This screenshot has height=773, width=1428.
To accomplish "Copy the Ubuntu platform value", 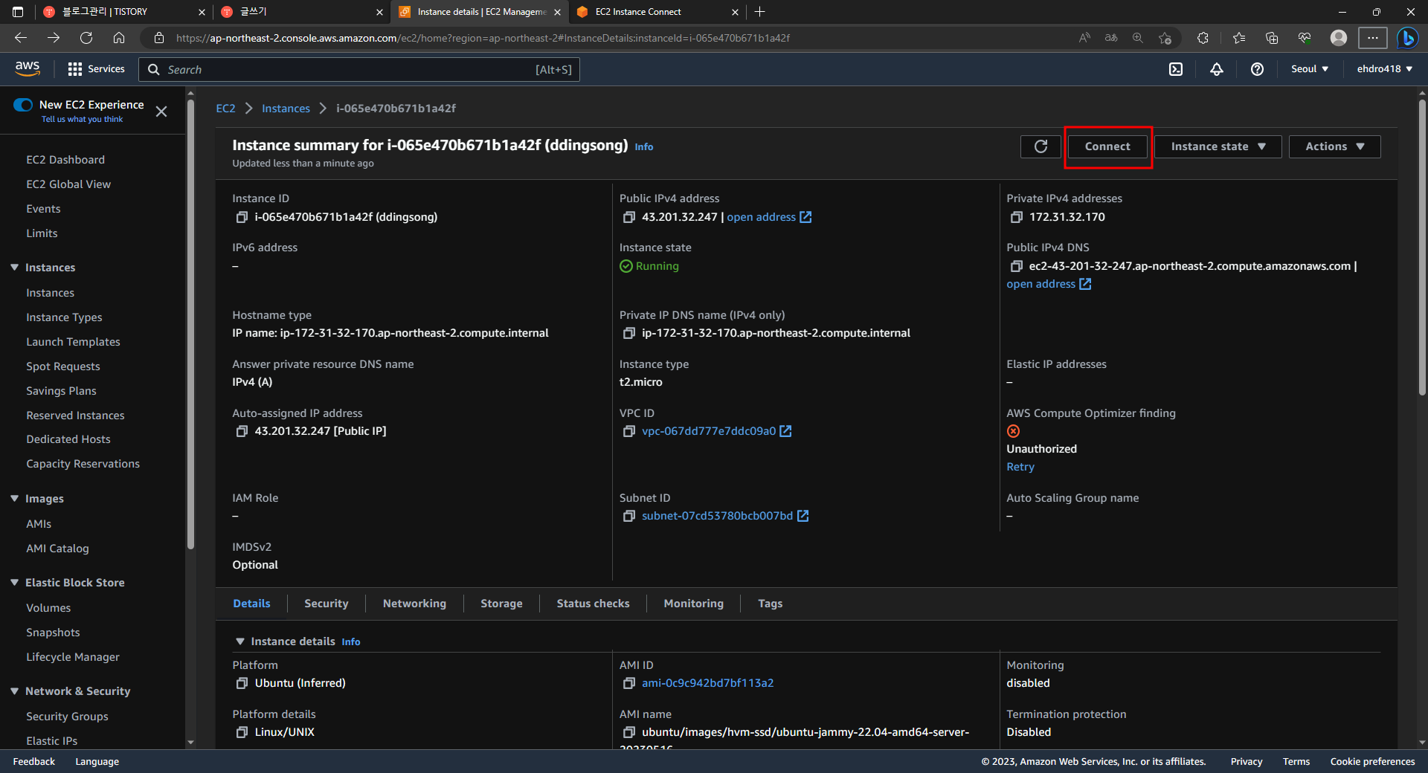I will [x=242, y=683].
